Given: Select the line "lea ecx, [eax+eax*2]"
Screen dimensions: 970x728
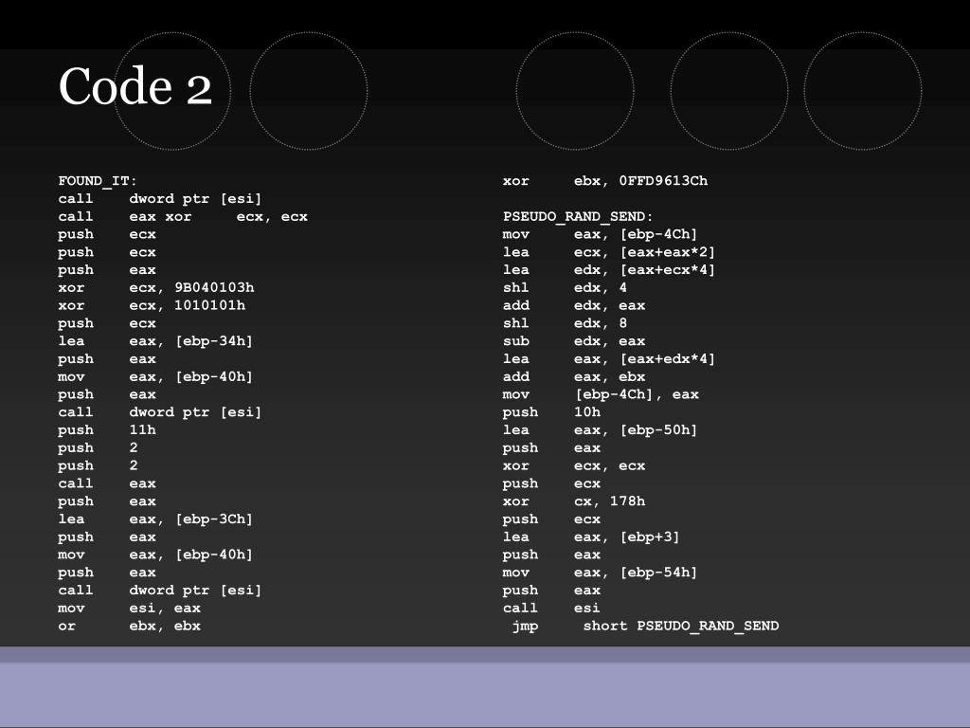Looking at the screenshot, I should click(609, 252).
